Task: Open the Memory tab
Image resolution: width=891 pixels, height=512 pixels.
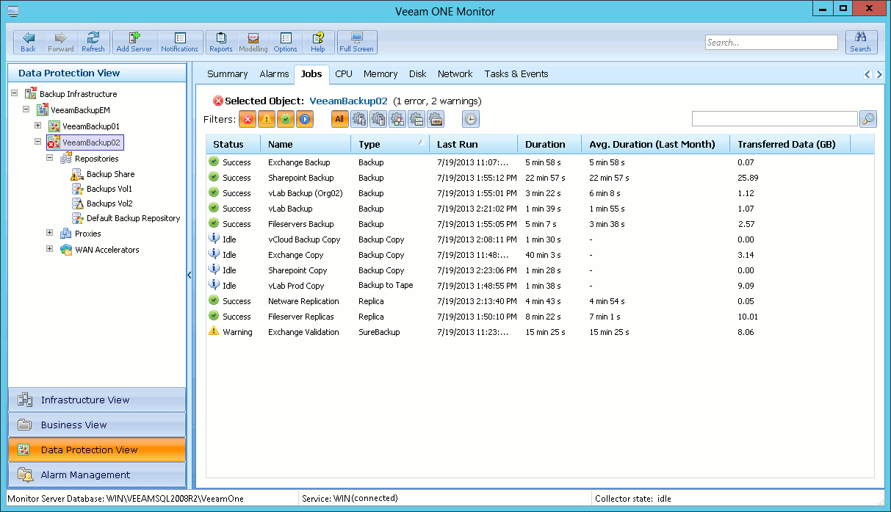Action: coord(380,74)
